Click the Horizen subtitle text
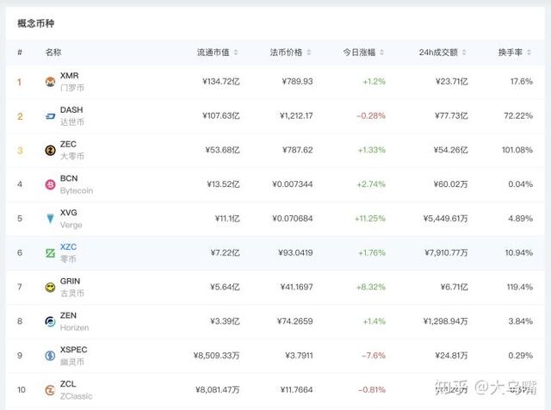 point(75,327)
